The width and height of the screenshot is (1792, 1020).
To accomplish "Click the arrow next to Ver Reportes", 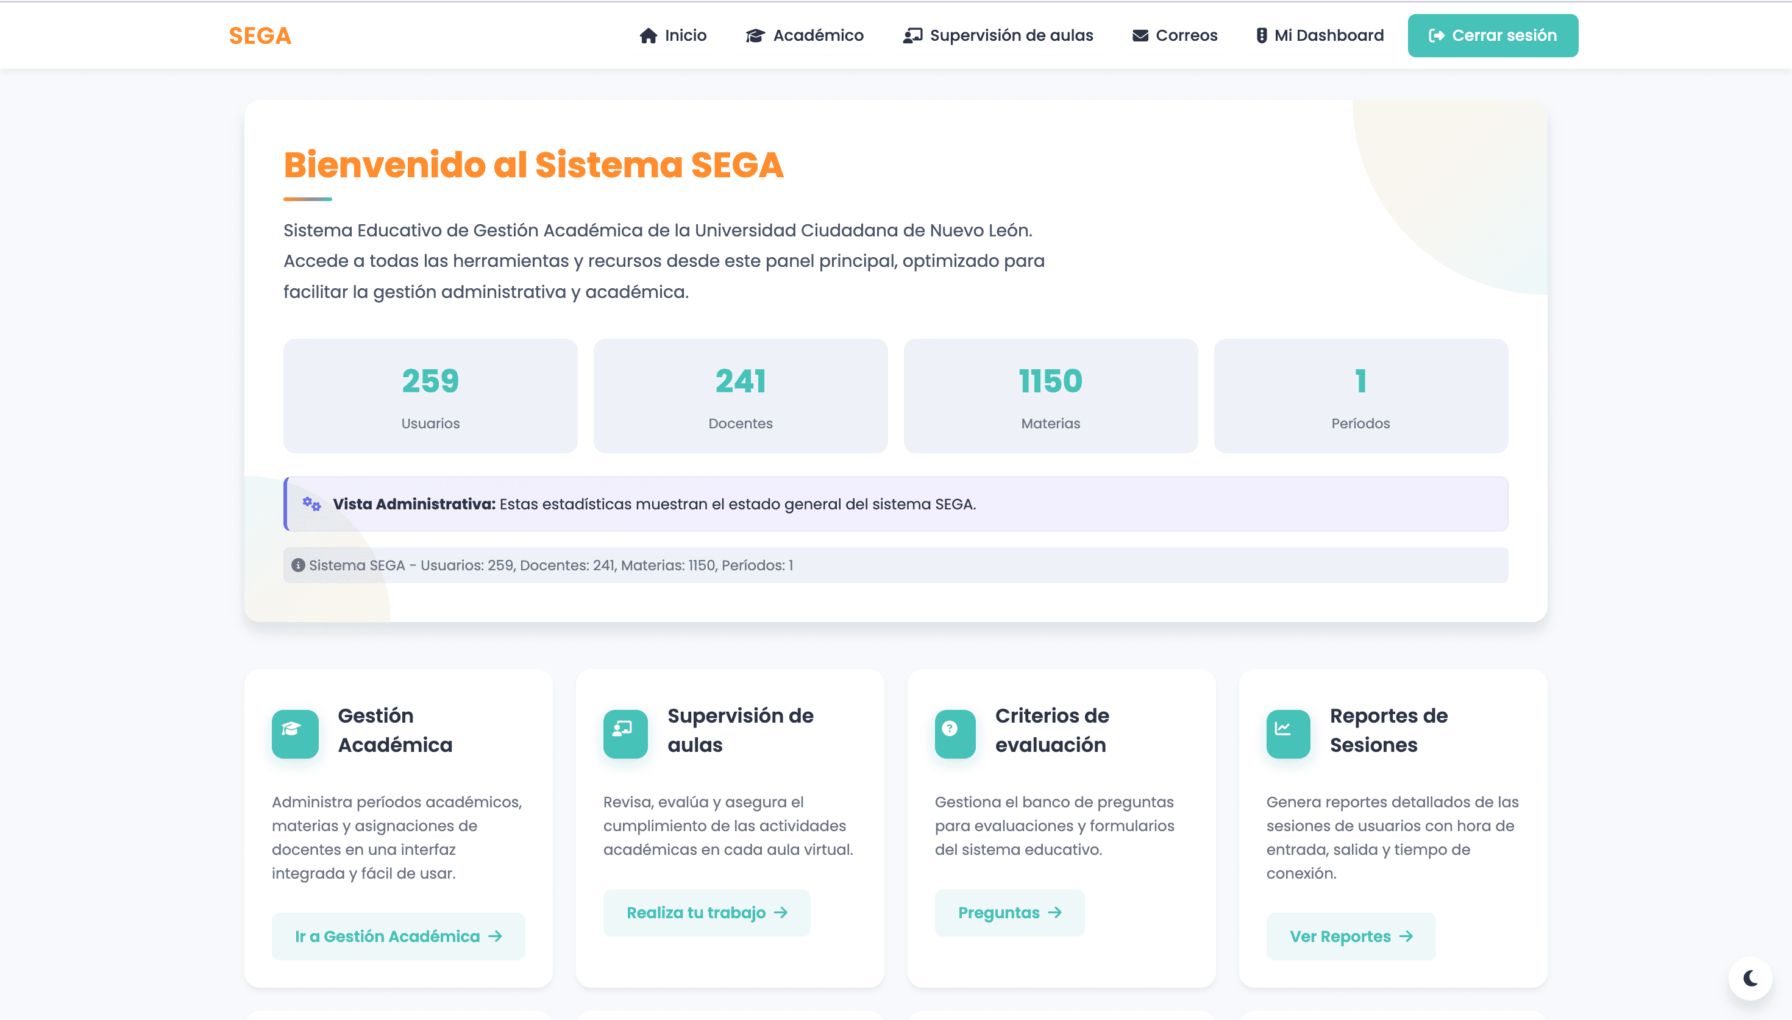I will [x=1406, y=936].
